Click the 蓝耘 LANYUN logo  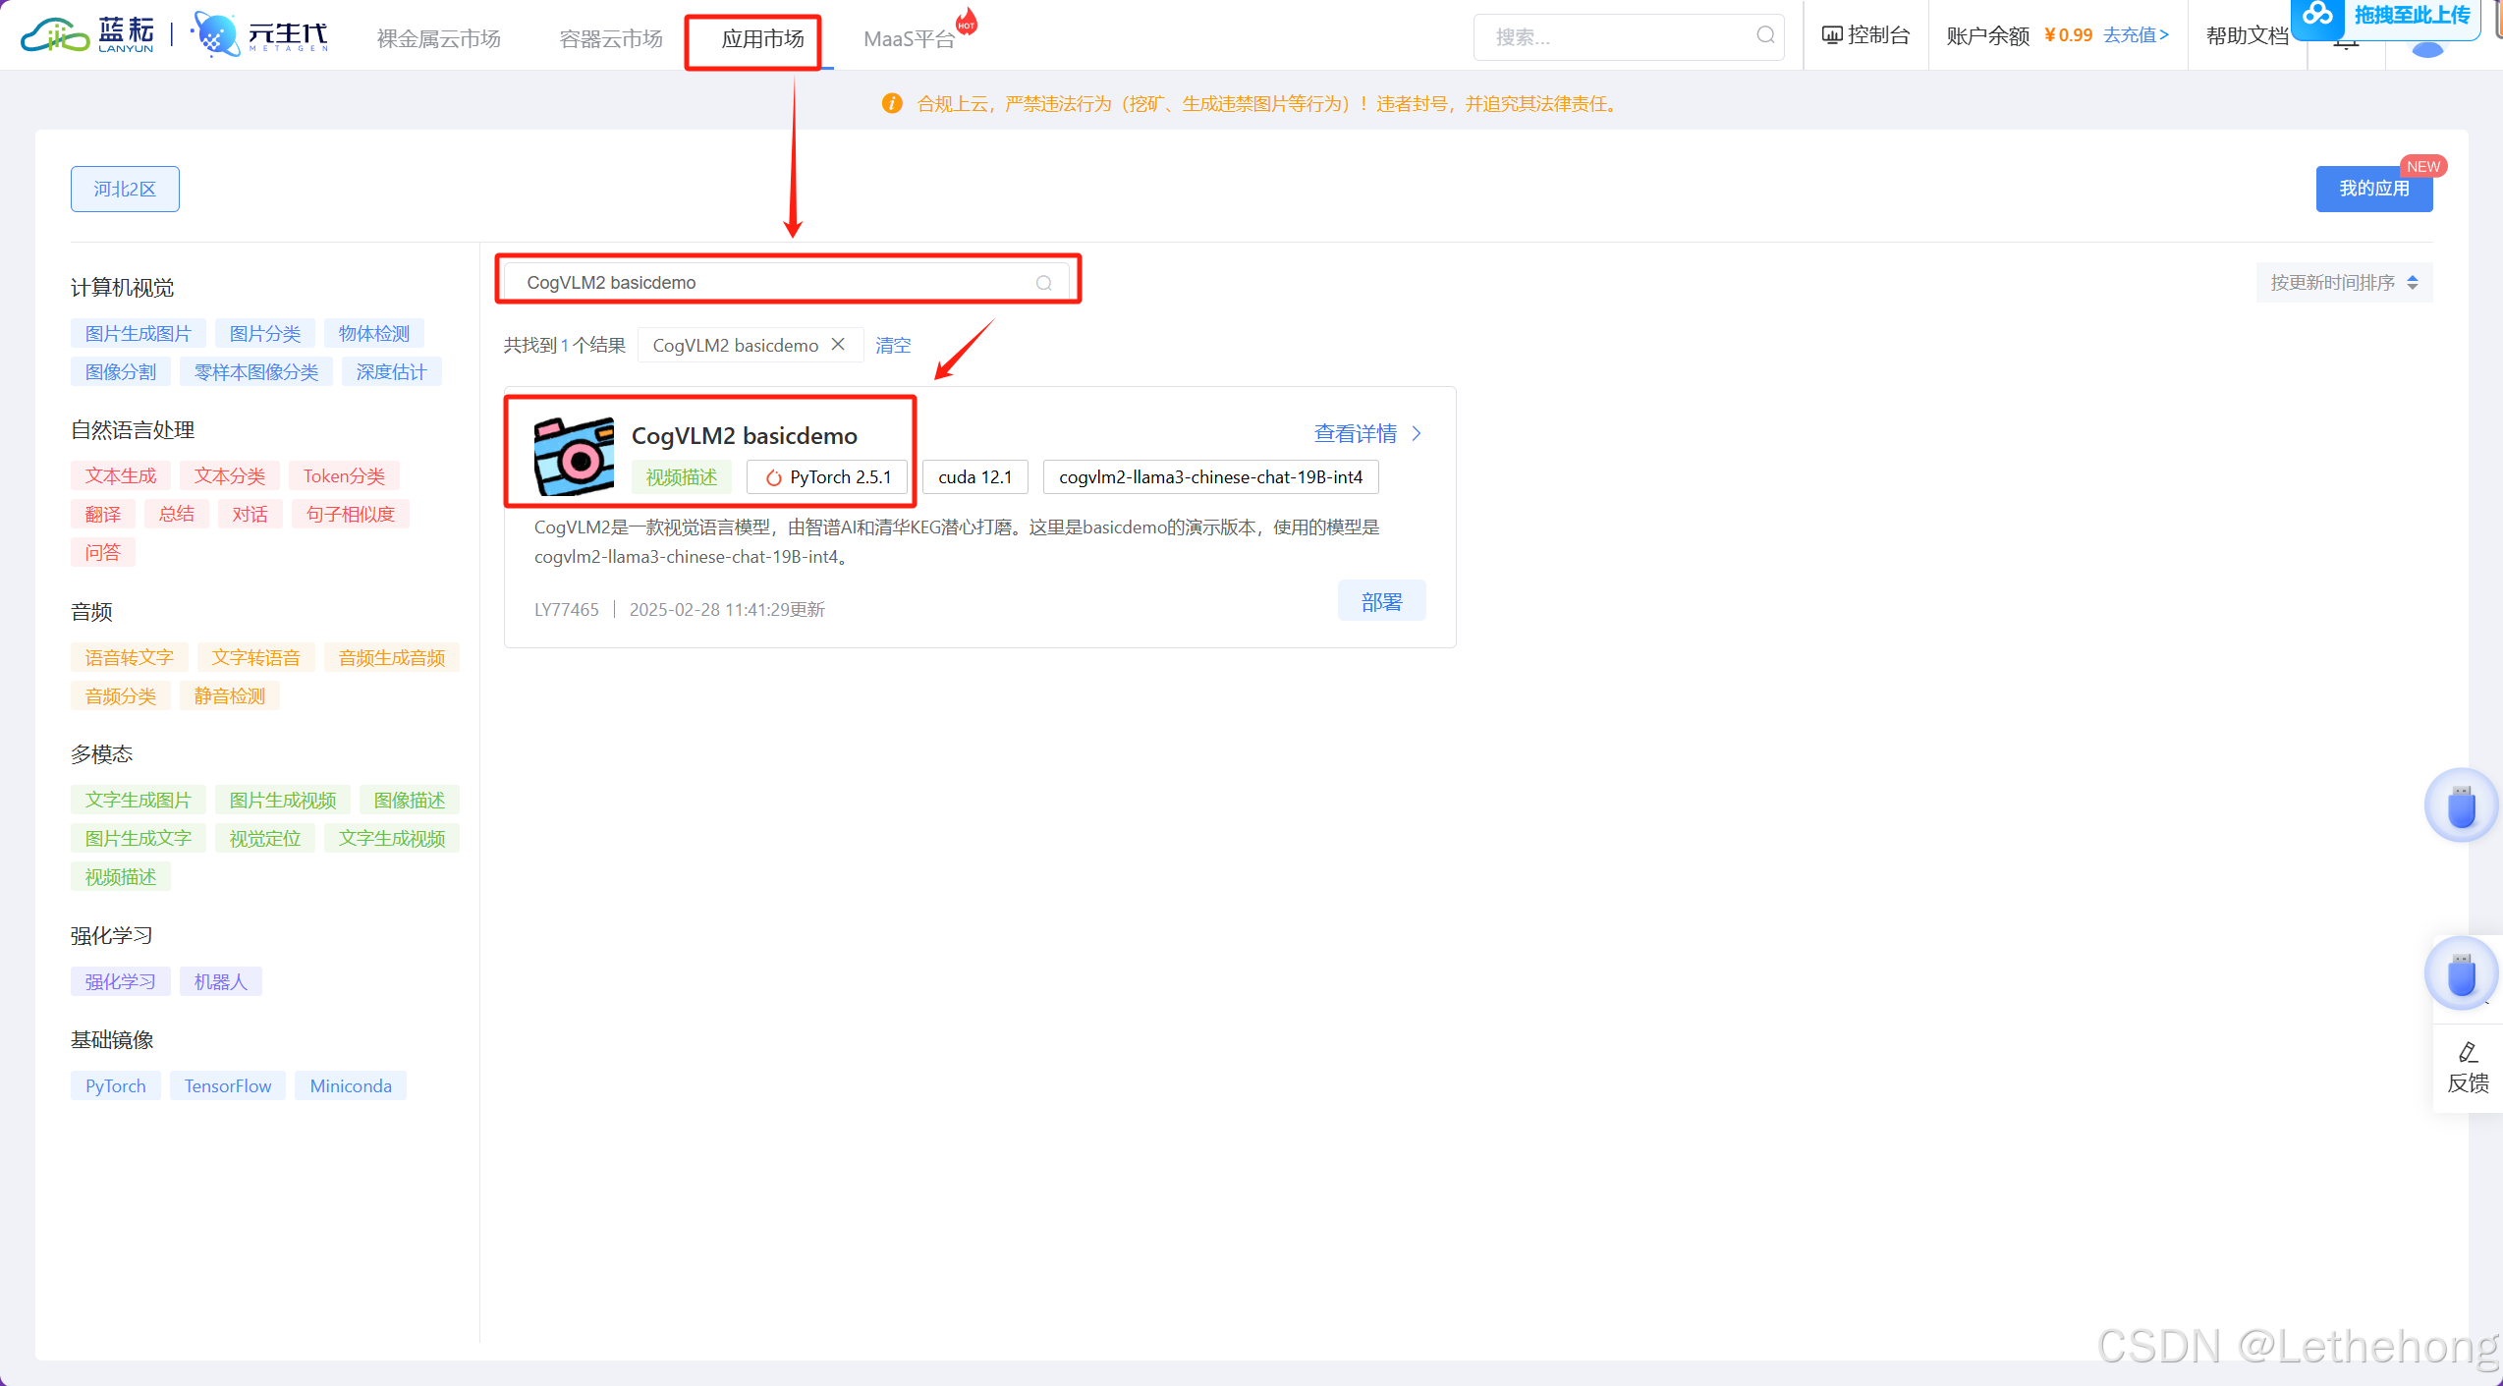click(x=88, y=35)
